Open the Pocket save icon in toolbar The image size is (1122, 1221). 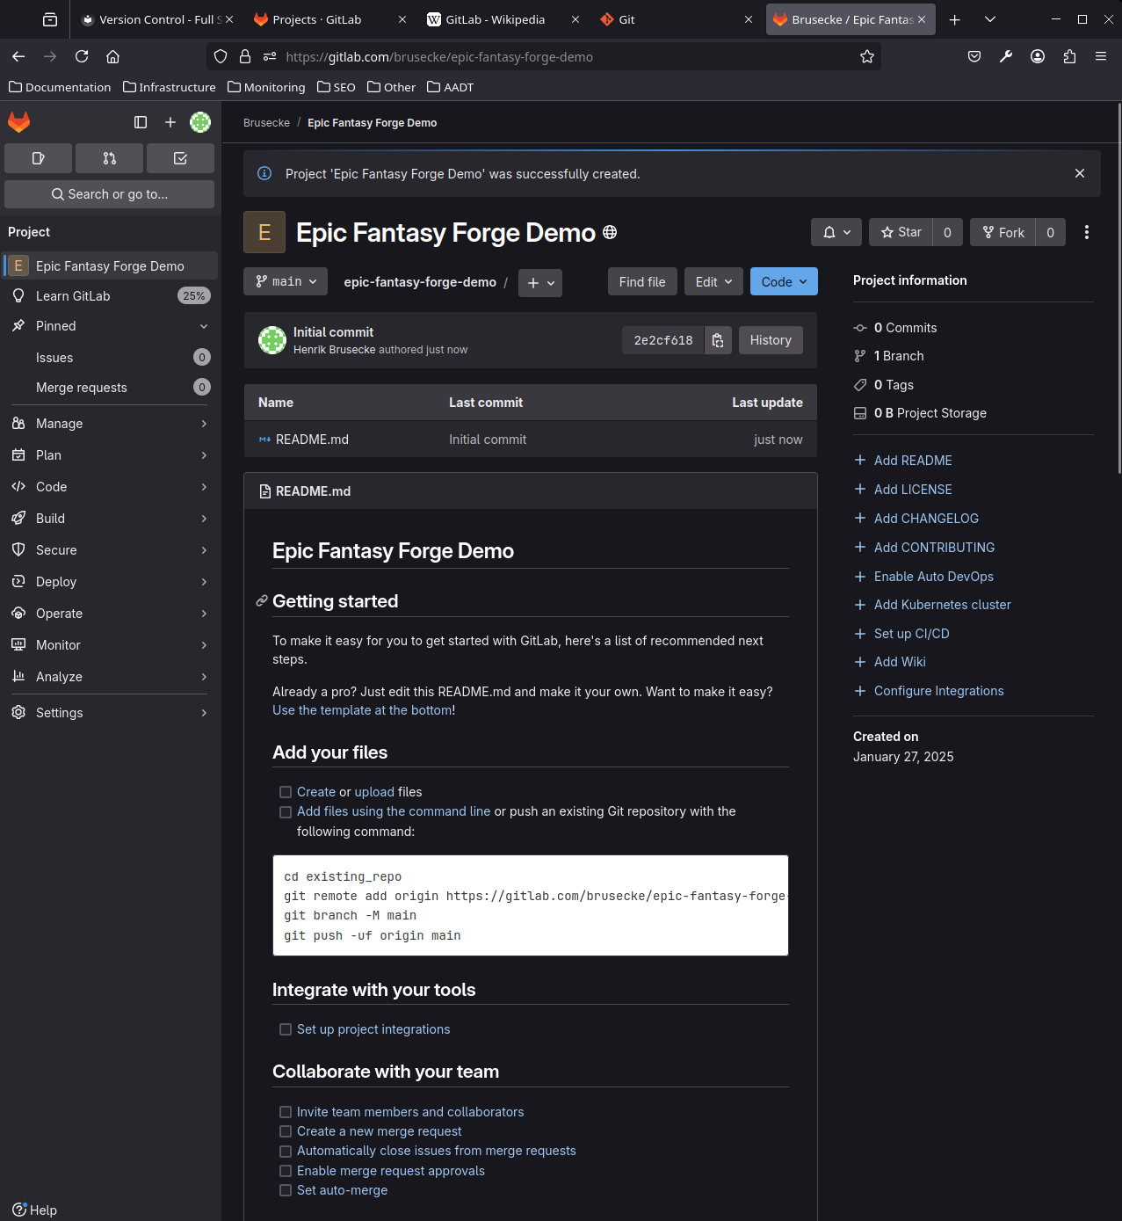click(x=974, y=56)
